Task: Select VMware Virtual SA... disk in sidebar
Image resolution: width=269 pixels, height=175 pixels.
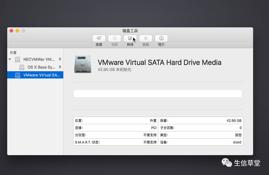Action: (35, 75)
